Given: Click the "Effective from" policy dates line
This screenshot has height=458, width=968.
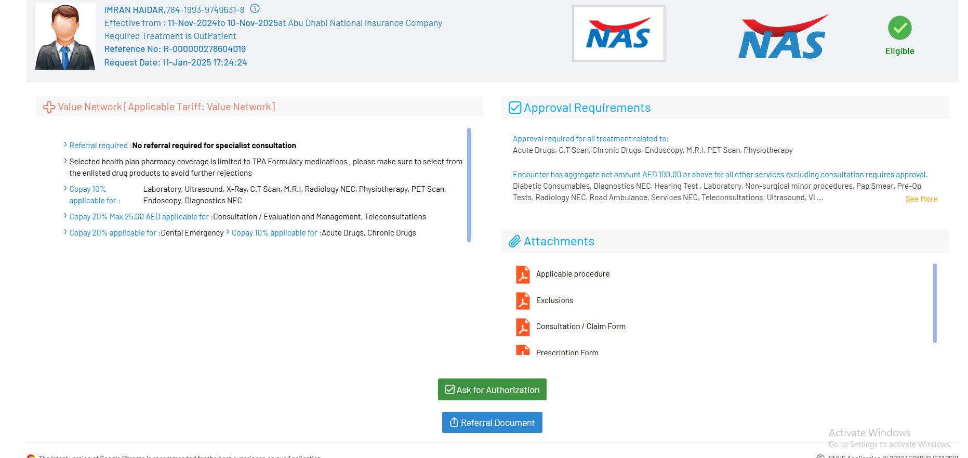Looking at the screenshot, I should (x=273, y=23).
